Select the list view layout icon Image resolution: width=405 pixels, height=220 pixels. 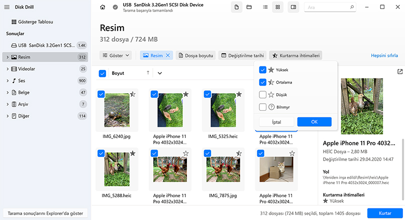coord(265,7)
